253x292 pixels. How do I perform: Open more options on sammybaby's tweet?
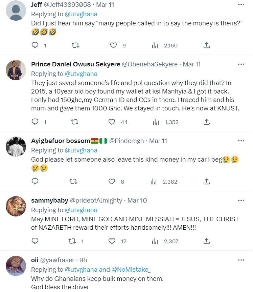241,200
